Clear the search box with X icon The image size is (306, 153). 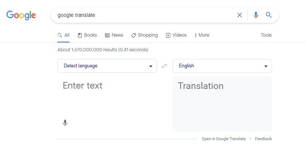click(x=239, y=15)
